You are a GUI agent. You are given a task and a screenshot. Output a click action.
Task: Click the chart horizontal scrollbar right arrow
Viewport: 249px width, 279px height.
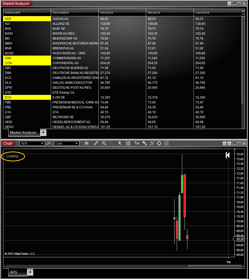[243, 267]
